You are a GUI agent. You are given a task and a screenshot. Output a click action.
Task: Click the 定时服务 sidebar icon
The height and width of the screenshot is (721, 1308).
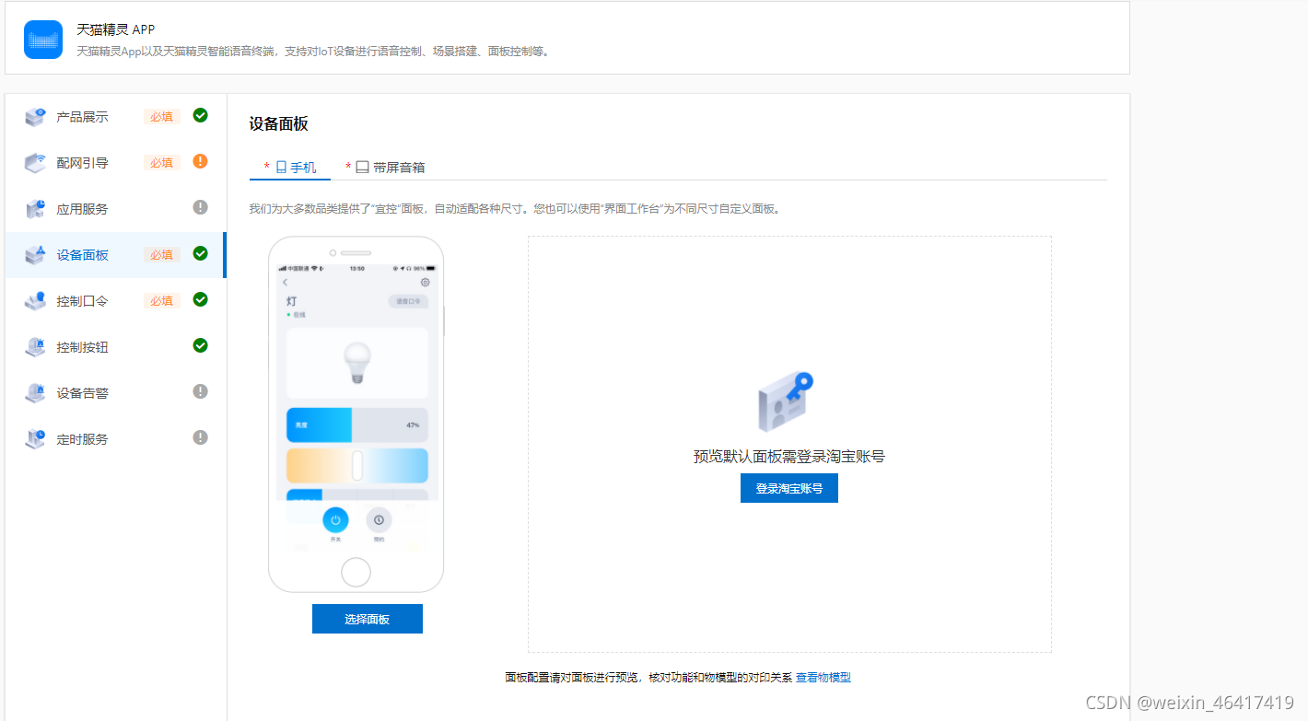(35, 439)
